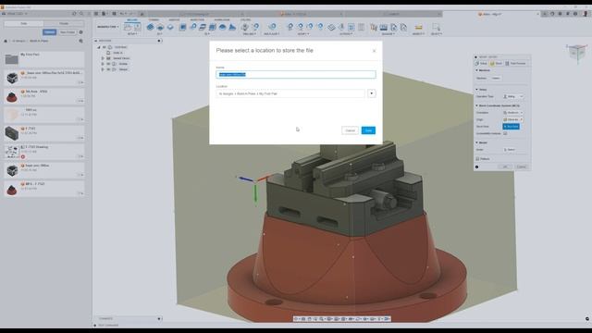Open the Orientation dropdown in WCS section

pyautogui.click(x=512, y=113)
